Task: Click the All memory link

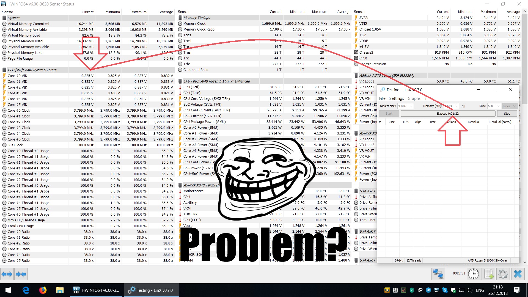Action: (463, 106)
